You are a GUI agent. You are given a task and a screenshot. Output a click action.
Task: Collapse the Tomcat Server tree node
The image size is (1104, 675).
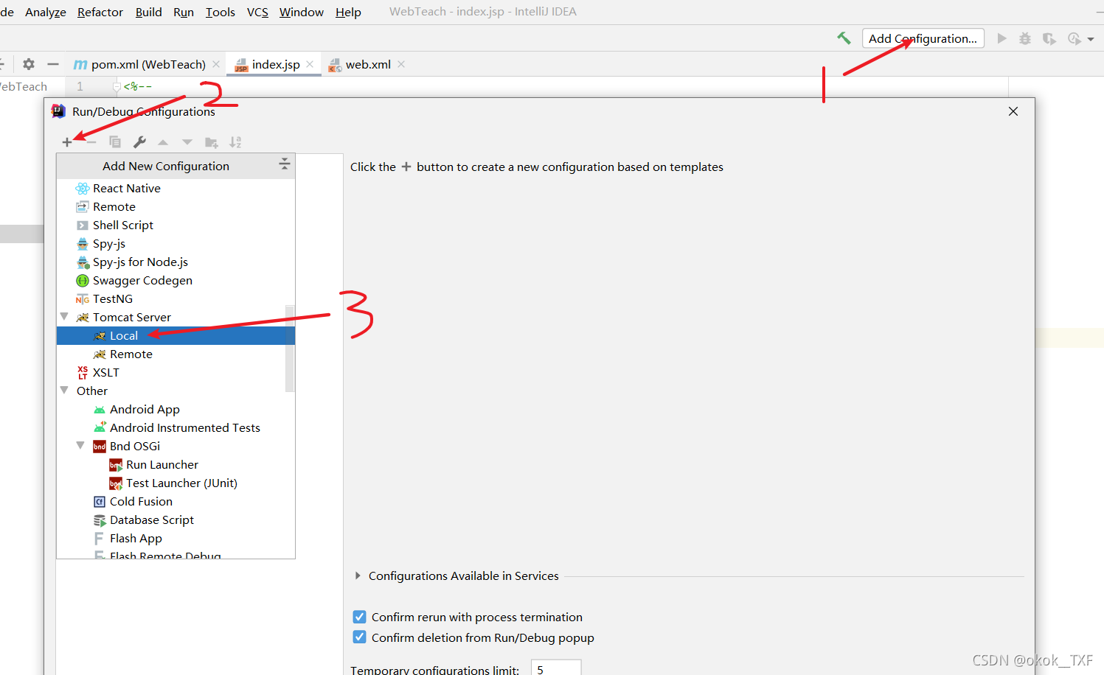(x=64, y=317)
